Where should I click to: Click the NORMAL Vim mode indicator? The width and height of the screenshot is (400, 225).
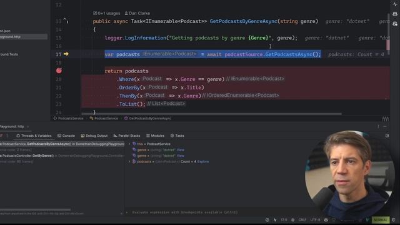(x=381, y=220)
